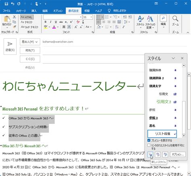
Task: Open the 差出人(M) sender dropdown
Action: [30, 42]
